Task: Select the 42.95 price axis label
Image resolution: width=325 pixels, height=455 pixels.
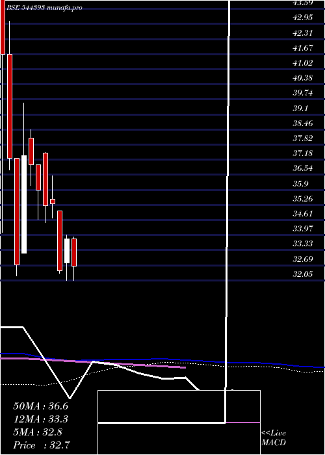Action: pos(303,18)
